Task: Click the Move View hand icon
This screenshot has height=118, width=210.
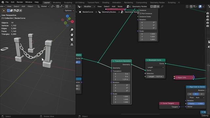Action: pos(72,35)
